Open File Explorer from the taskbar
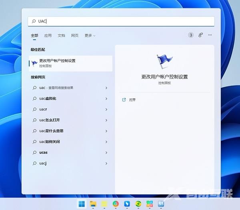 pos(93,204)
